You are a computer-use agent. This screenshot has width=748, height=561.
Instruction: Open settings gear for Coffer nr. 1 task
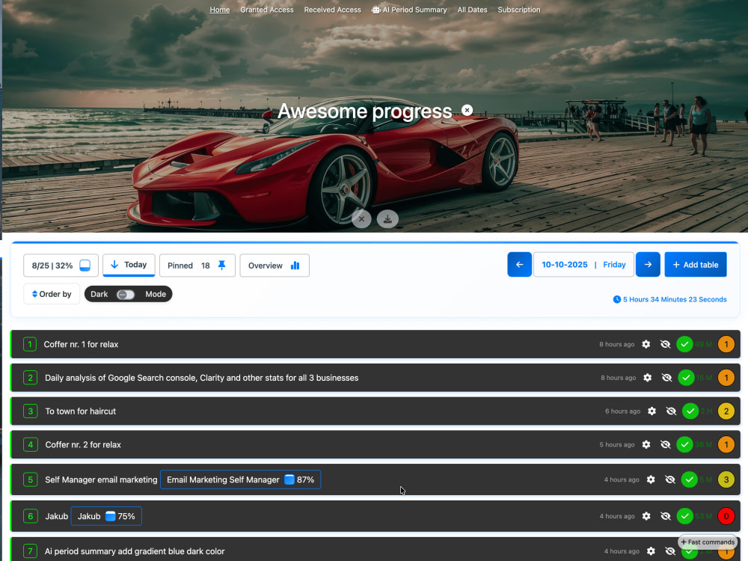[x=646, y=344]
